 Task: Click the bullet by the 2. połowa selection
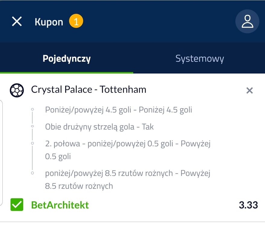coord(33,144)
